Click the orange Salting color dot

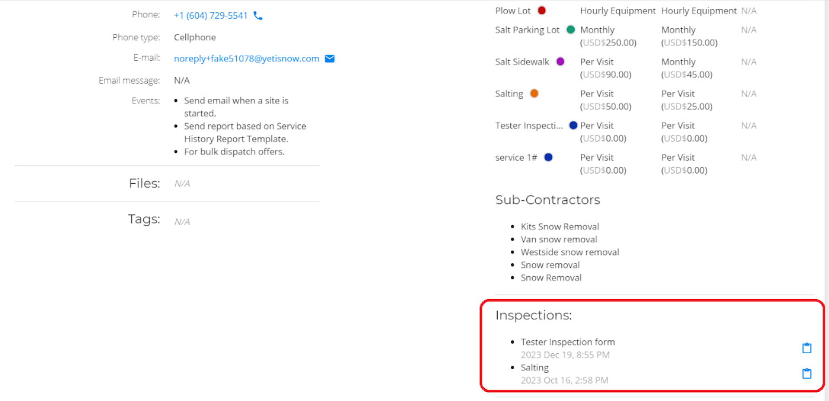coord(534,93)
